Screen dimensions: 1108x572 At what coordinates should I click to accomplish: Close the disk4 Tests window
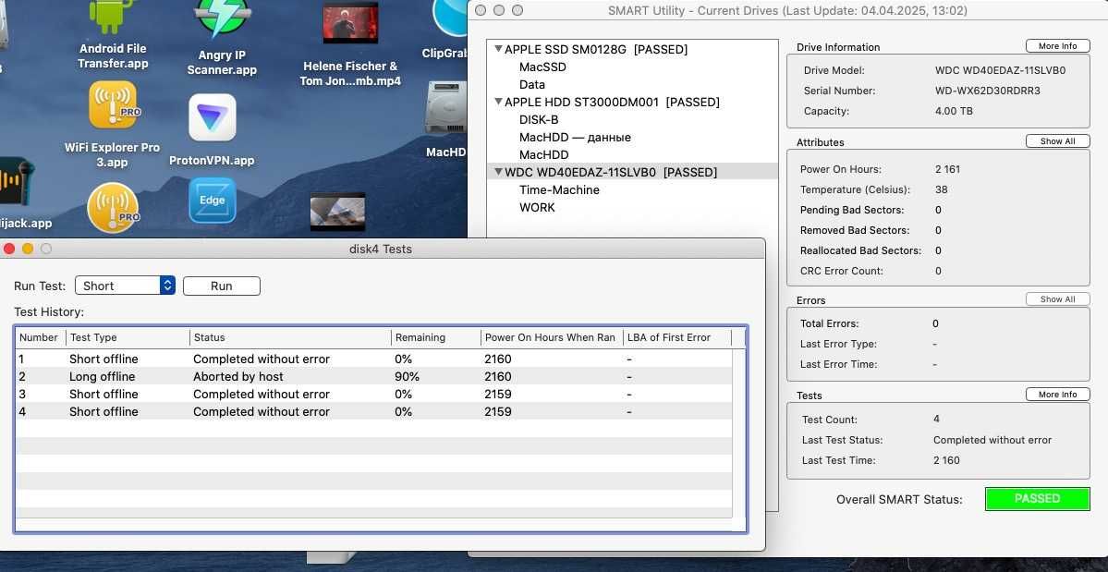tap(9, 249)
